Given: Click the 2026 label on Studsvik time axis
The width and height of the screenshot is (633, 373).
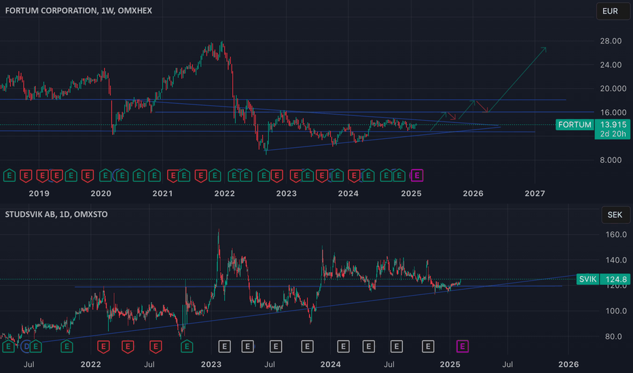Looking at the screenshot, I should coord(568,365).
